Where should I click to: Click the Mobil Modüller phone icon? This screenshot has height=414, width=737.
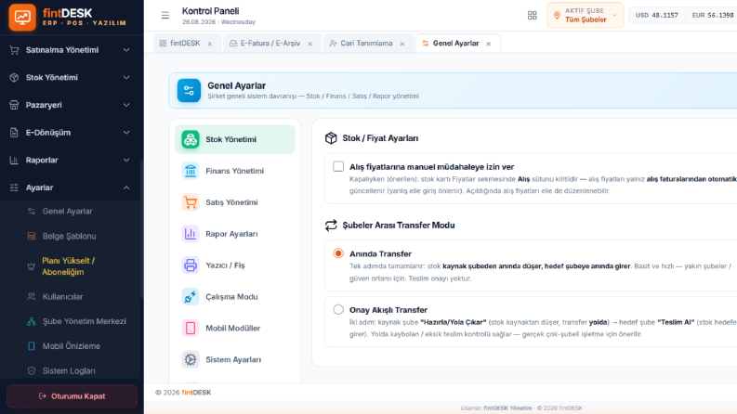[191, 328]
